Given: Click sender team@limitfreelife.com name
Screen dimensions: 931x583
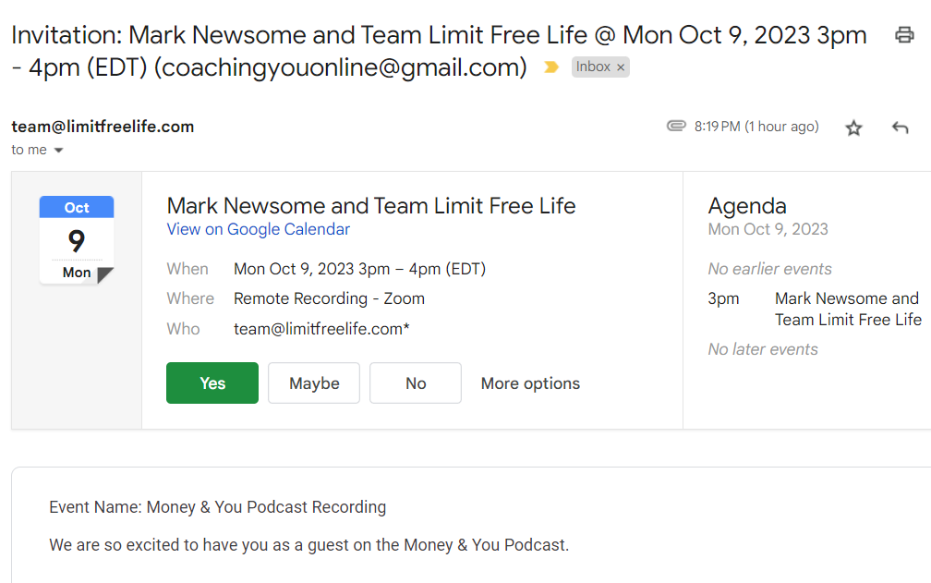Looking at the screenshot, I should pos(103,127).
